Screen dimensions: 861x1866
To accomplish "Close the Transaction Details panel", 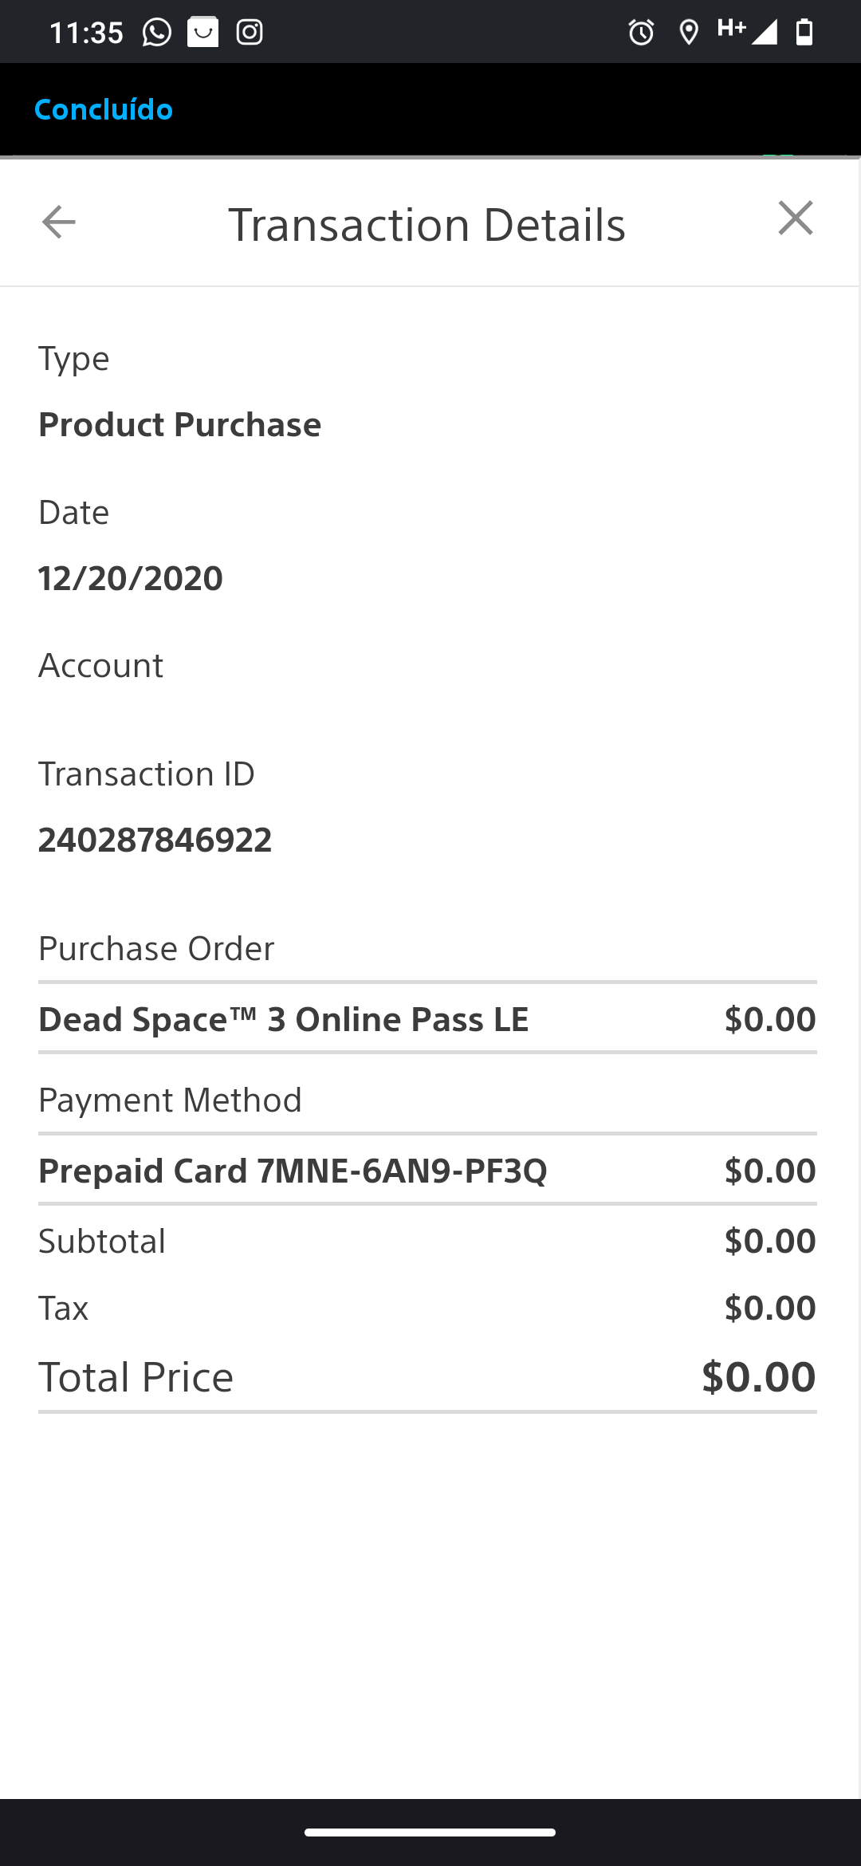I will click(796, 218).
